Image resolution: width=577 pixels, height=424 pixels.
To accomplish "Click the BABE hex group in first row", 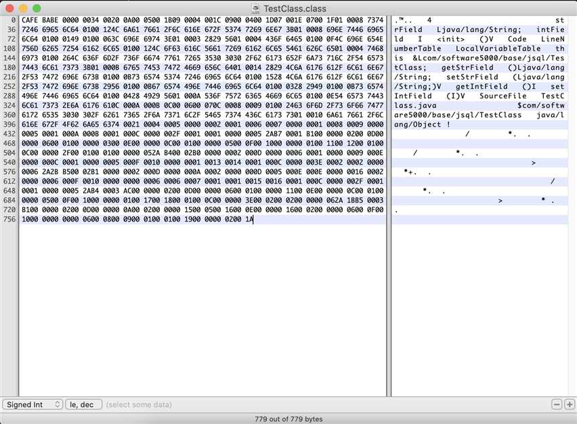I will (x=50, y=20).
